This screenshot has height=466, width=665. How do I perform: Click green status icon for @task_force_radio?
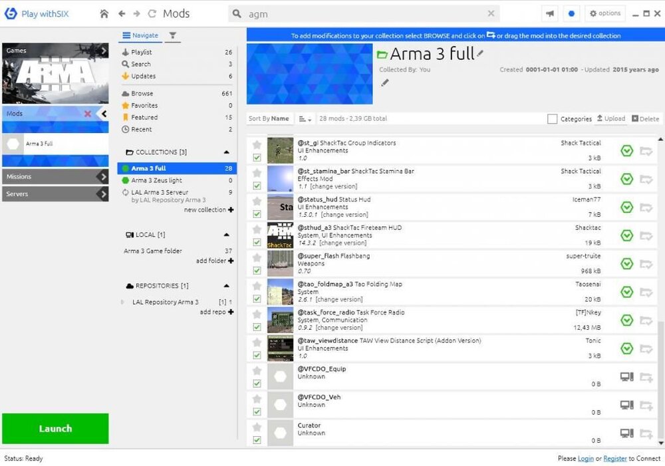[627, 320]
